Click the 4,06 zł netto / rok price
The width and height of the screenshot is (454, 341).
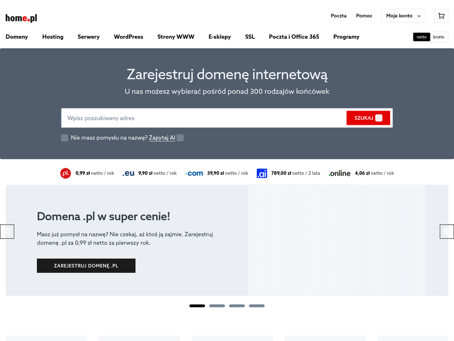[x=374, y=173]
